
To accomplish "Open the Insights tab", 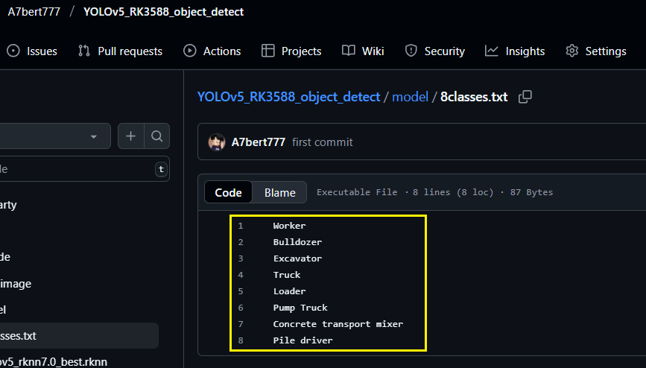I will point(515,51).
